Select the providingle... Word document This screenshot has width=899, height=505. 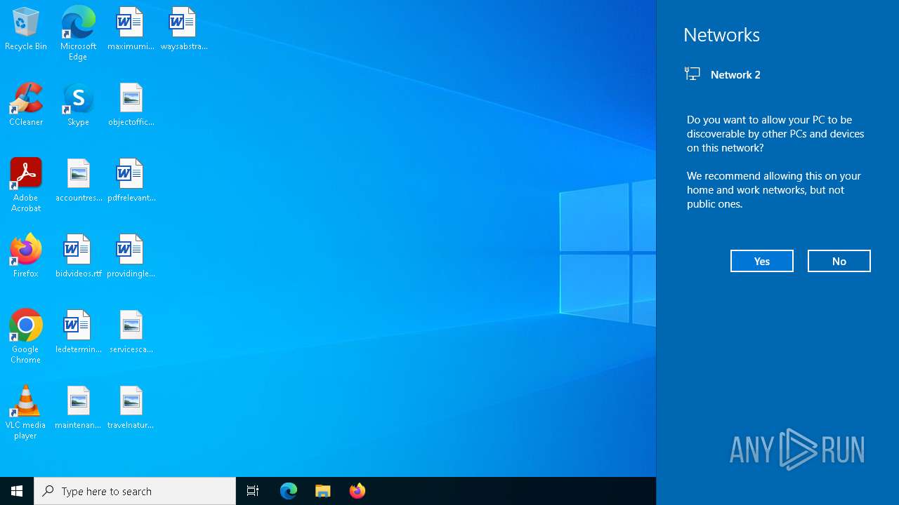click(x=131, y=256)
